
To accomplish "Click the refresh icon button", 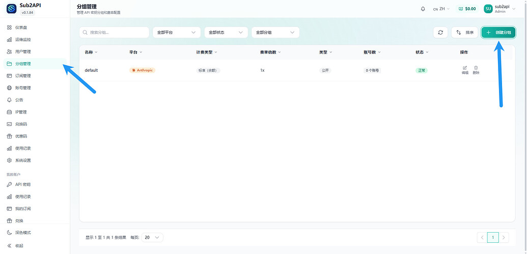I will pyautogui.click(x=440, y=33).
